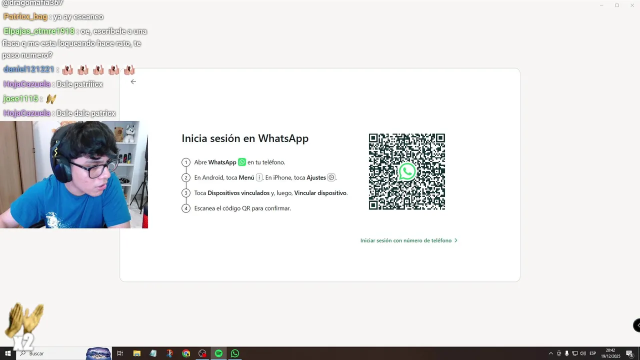
Task: Open Spotify from the taskbar
Action: click(x=218, y=353)
